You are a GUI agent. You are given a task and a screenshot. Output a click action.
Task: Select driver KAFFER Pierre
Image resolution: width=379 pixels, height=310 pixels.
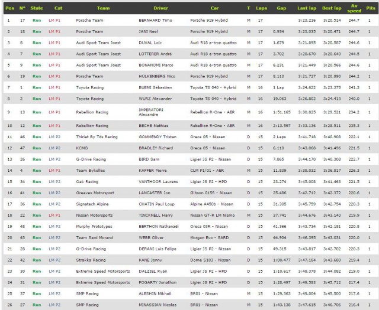pos(153,171)
